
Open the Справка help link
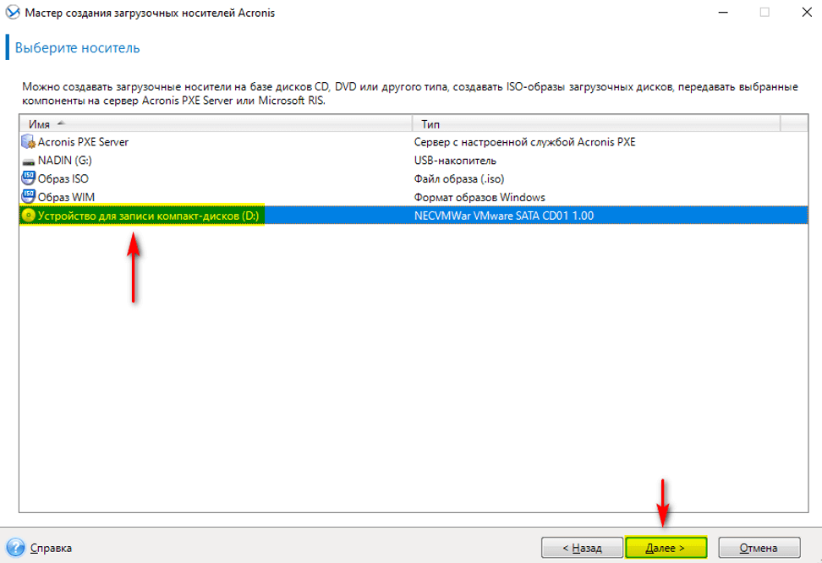(x=51, y=548)
